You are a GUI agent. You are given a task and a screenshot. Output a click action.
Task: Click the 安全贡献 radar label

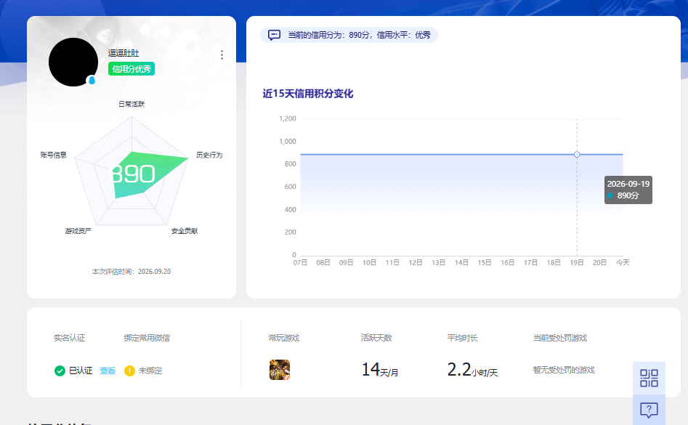click(185, 231)
